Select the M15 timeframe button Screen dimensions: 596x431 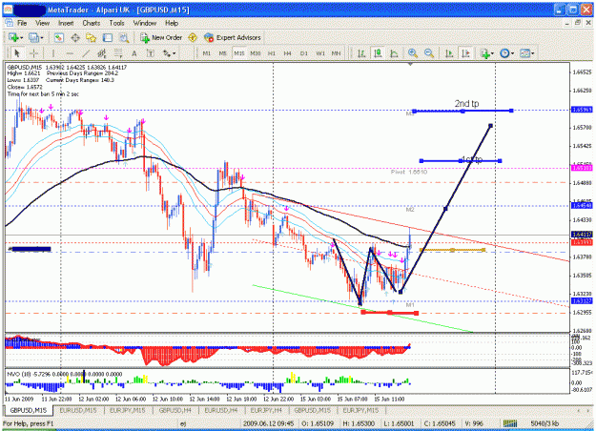(x=239, y=53)
